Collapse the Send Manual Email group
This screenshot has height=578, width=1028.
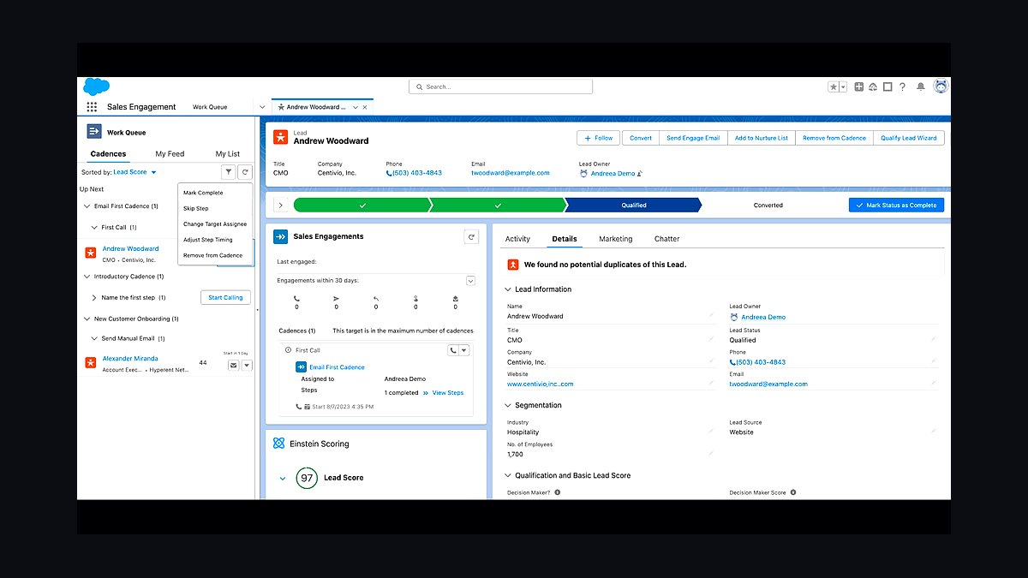[94, 339]
